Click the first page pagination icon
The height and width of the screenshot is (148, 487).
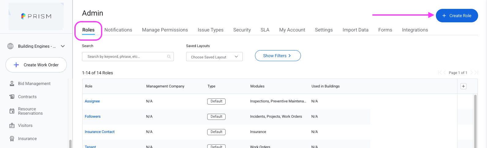point(440,72)
